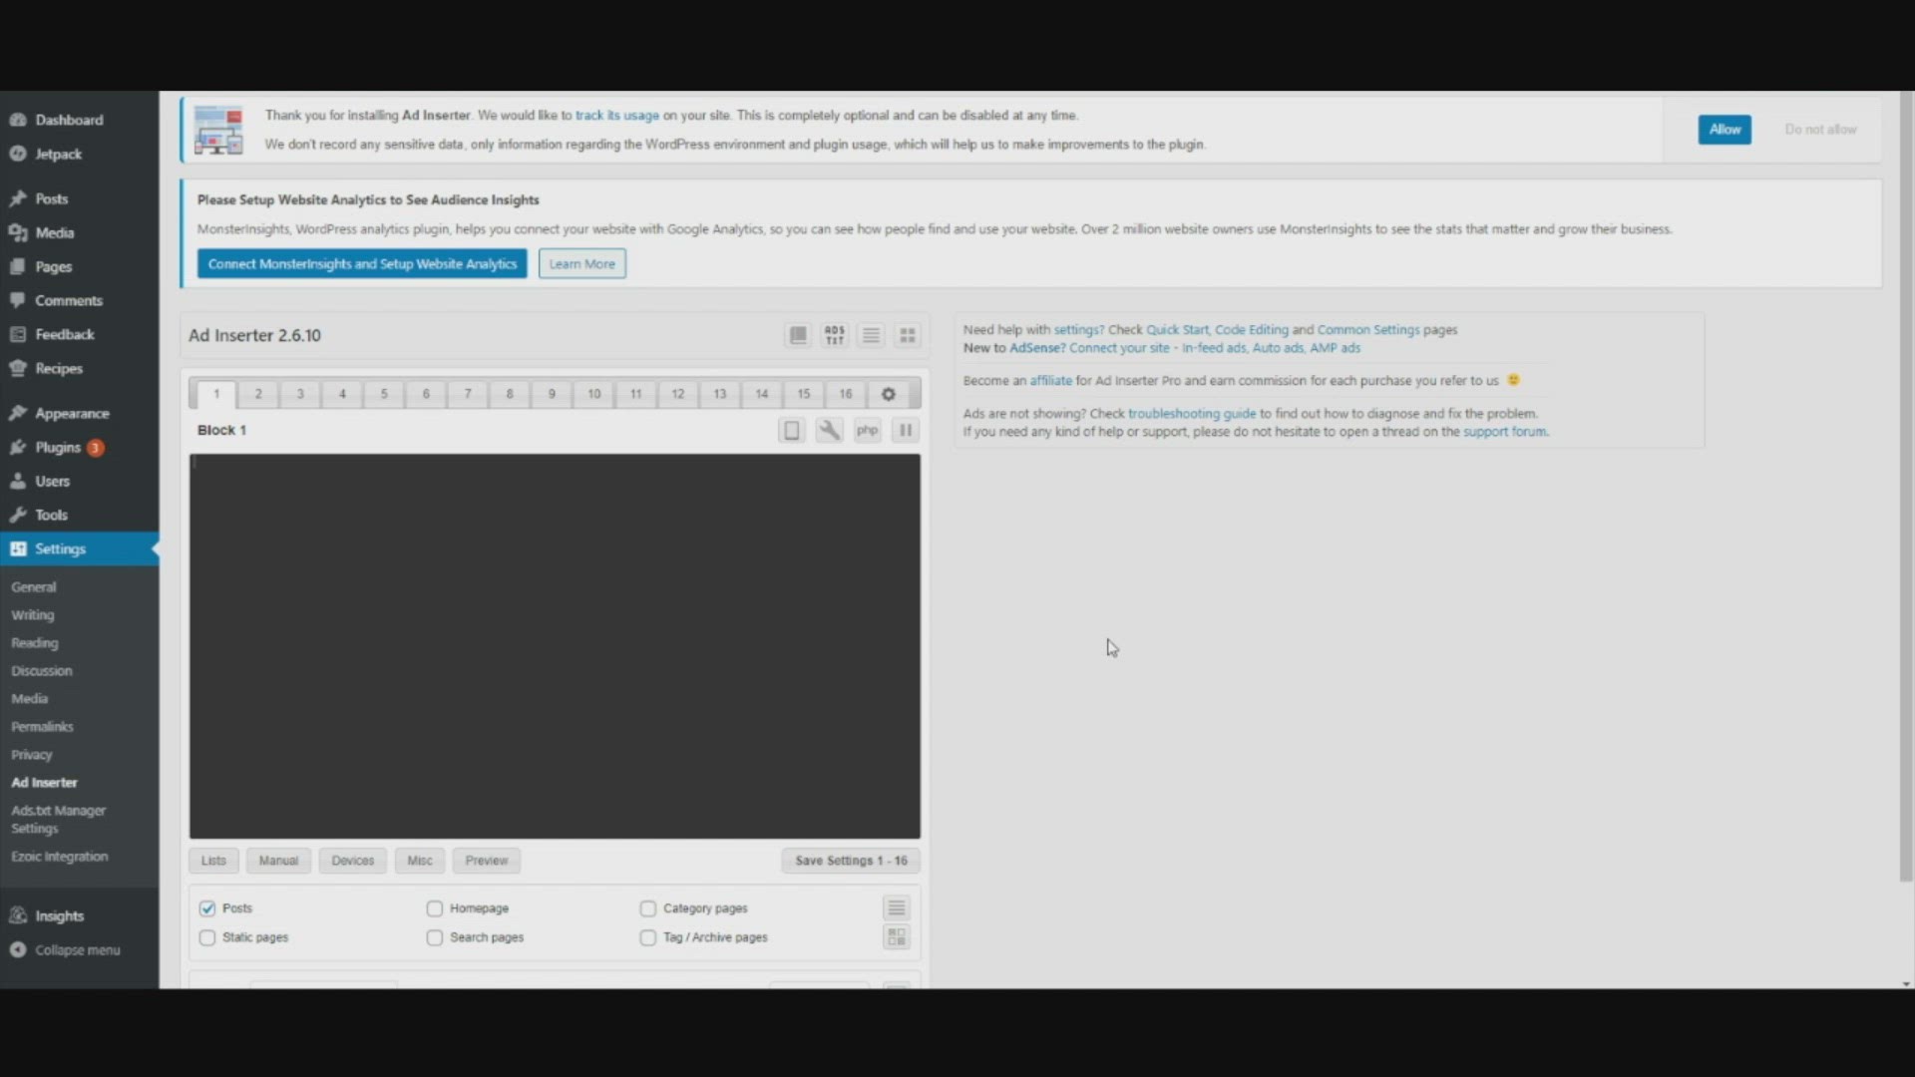
Task: Open the wrench code tools icon
Action: [829, 430]
